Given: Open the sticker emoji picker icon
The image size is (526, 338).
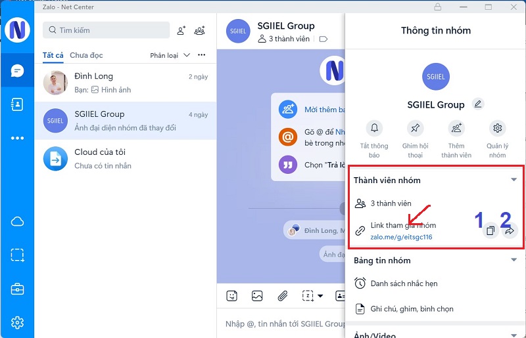Looking at the screenshot, I should pyautogui.click(x=232, y=296).
